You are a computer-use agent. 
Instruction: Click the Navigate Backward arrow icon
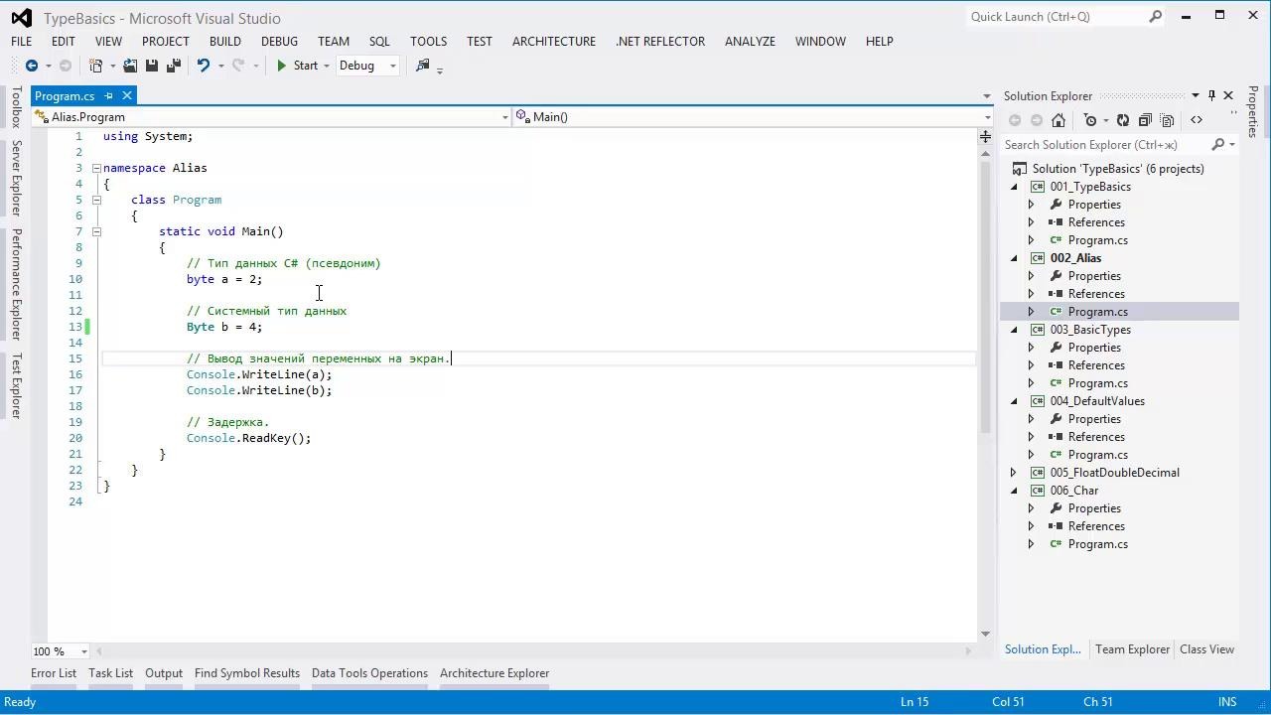coord(32,66)
